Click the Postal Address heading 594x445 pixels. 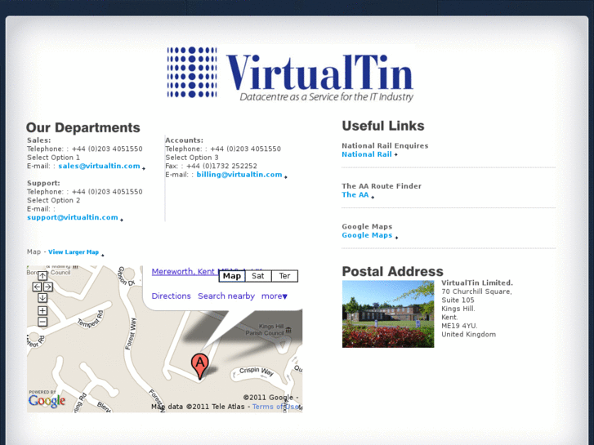(x=392, y=272)
